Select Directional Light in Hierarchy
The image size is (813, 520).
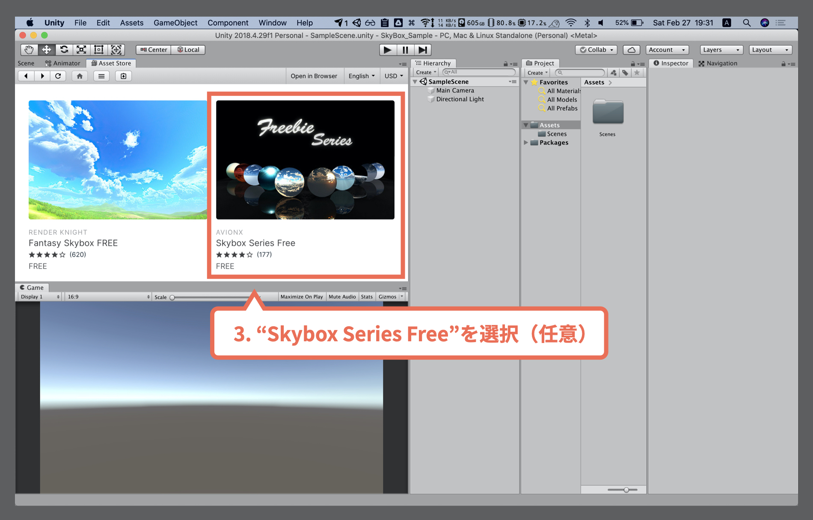tap(460, 99)
